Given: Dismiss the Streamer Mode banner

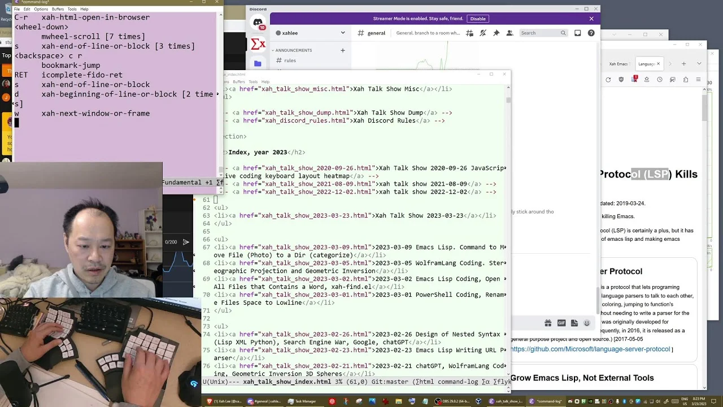Looking at the screenshot, I should tap(591, 19).
